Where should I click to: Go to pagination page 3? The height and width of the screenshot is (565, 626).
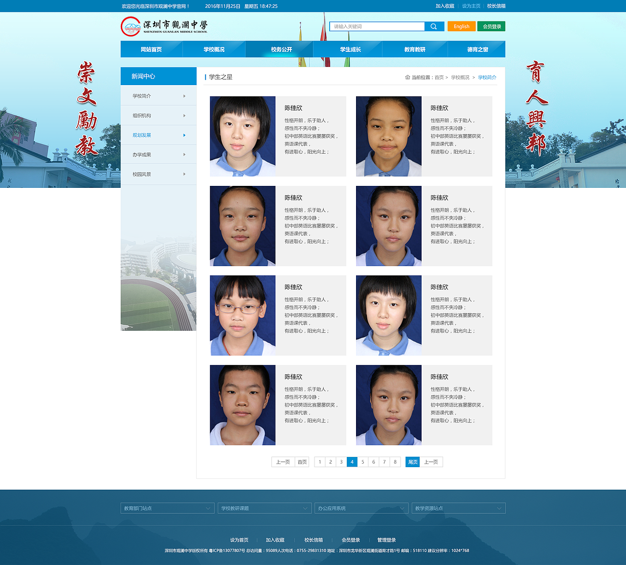pos(341,462)
